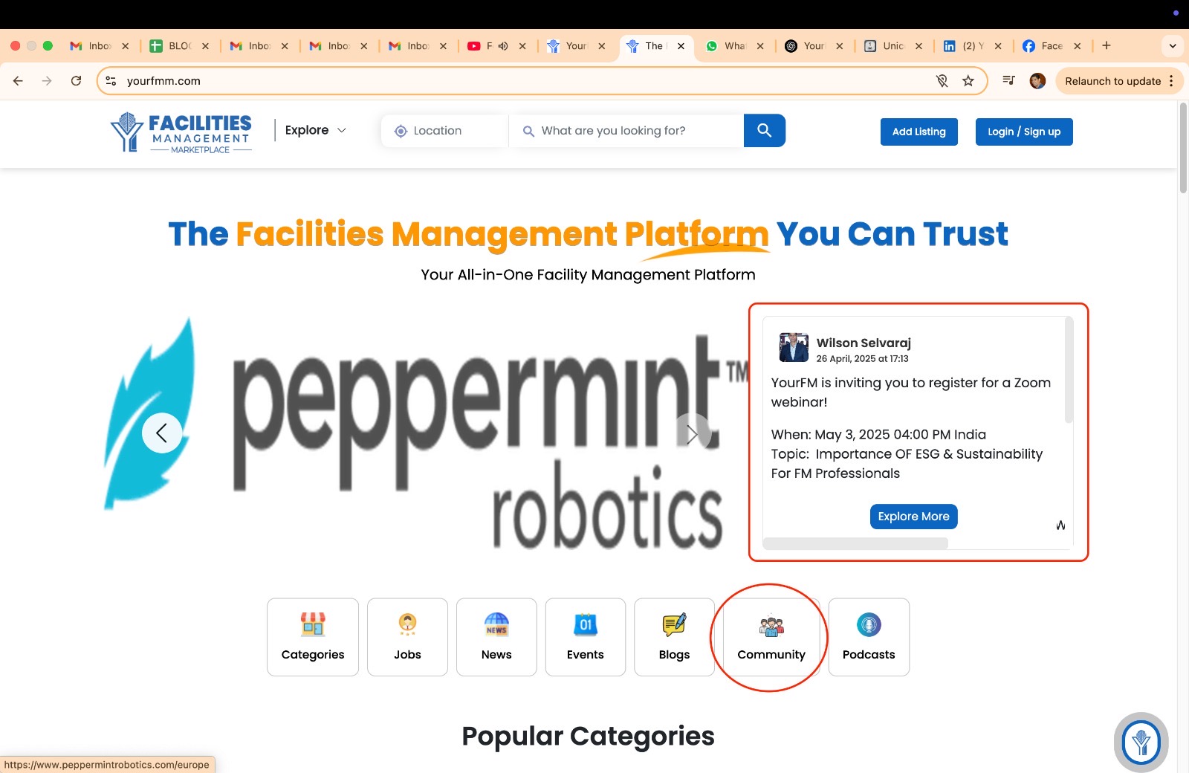Viewport: 1189px width, 773px height.
Task: Go to previous carousel slide
Action: pyautogui.click(x=162, y=433)
